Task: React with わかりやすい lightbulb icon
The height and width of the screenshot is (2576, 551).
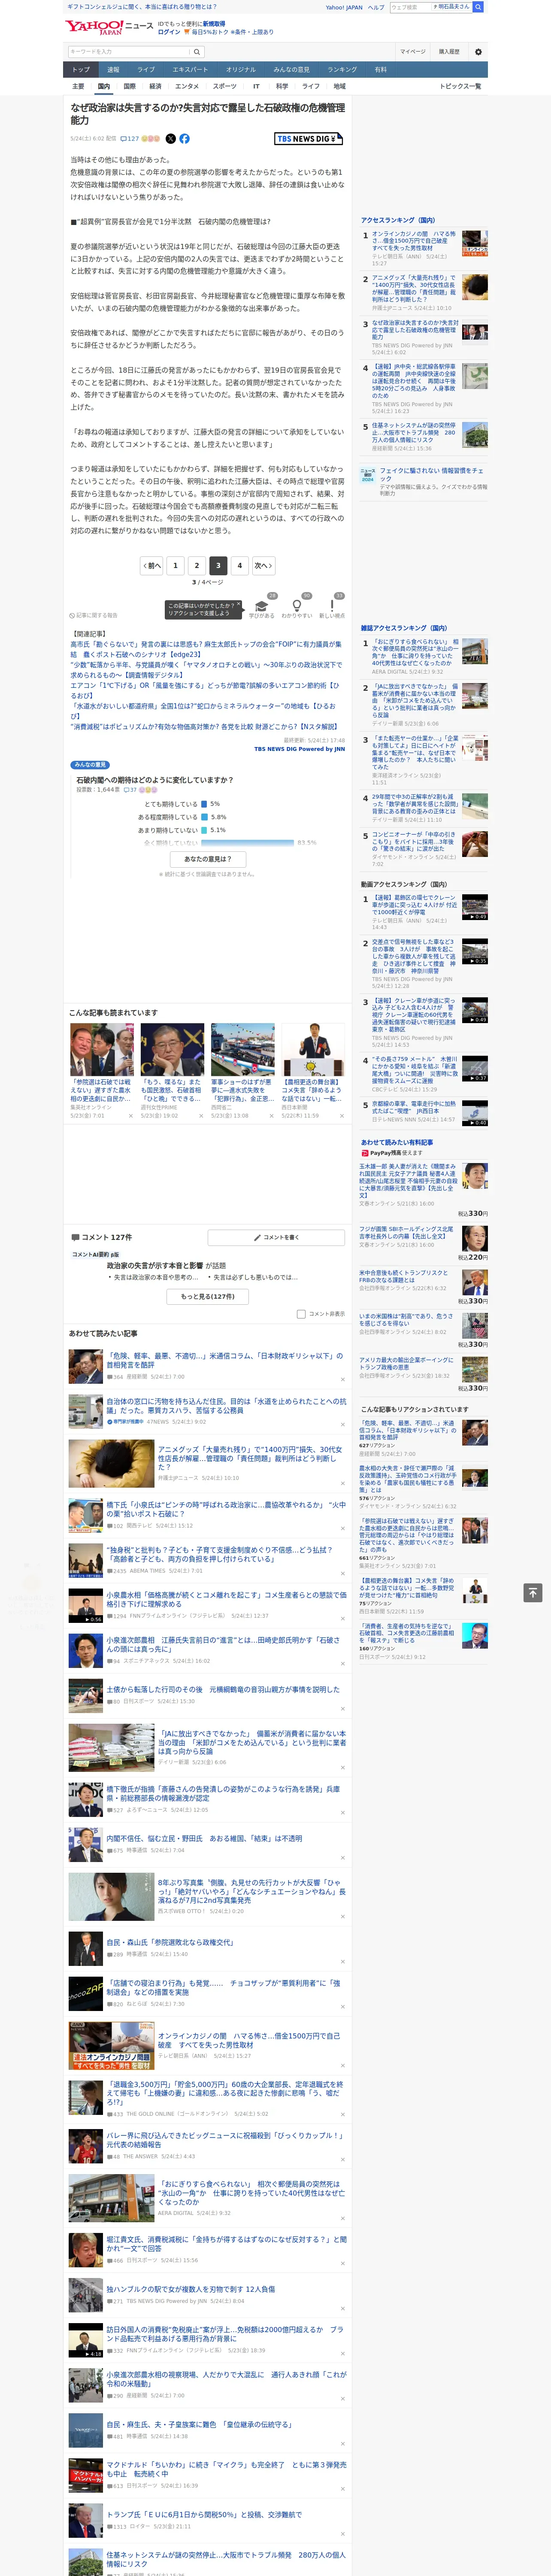Action: tap(296, 606)
